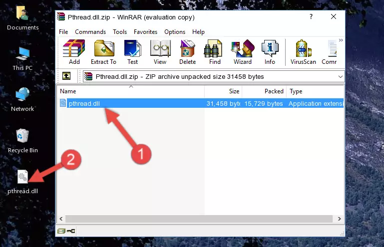
Task: Click the archive path field
Action: pos(214,77)
